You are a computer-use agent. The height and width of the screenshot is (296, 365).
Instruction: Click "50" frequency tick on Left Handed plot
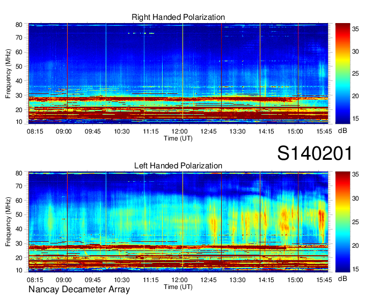click(19, 214)
